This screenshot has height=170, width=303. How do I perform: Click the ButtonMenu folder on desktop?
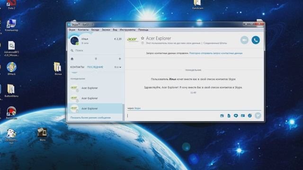[11, 91]
